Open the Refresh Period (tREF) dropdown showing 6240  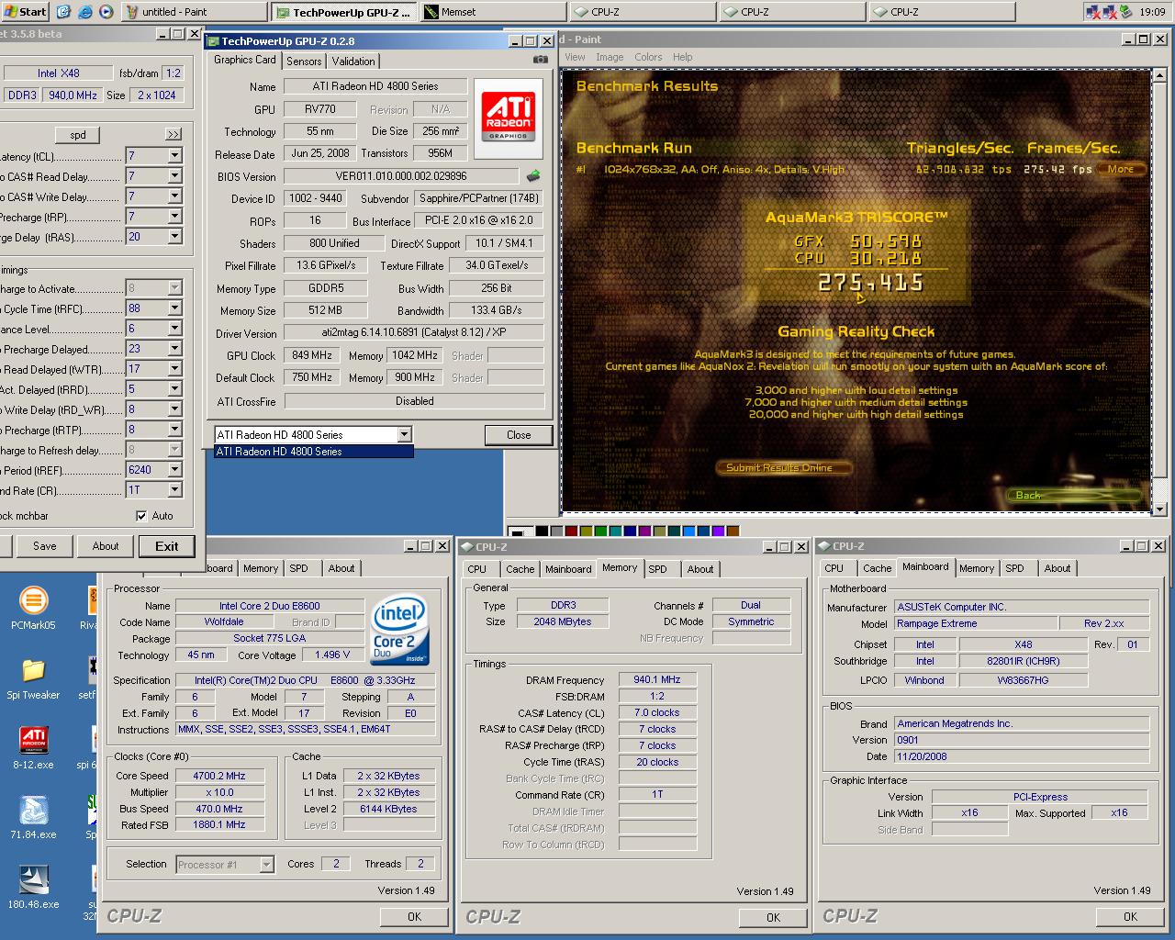(174, 470)
